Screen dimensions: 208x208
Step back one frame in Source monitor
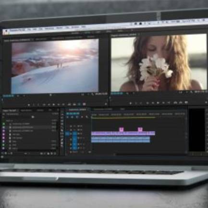49,105
